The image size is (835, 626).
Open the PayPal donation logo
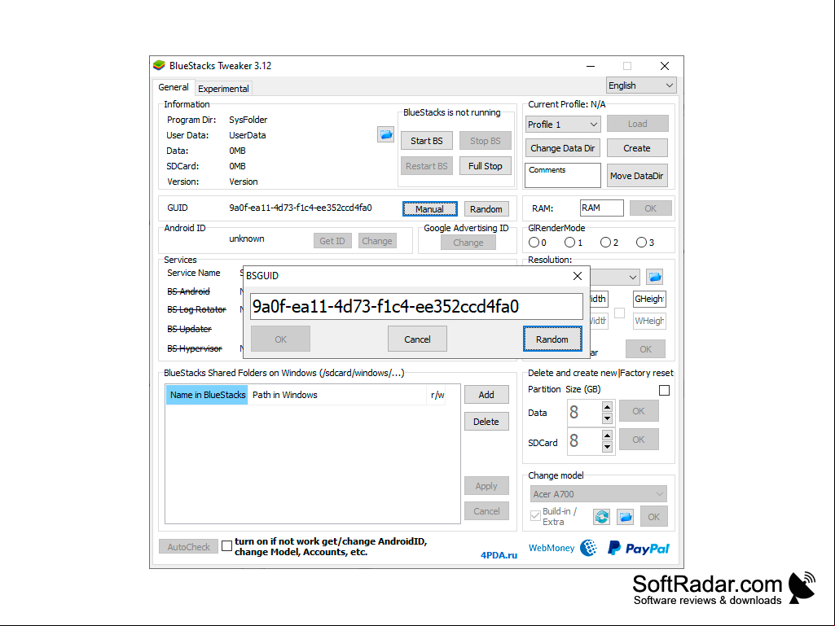point(638,549)
